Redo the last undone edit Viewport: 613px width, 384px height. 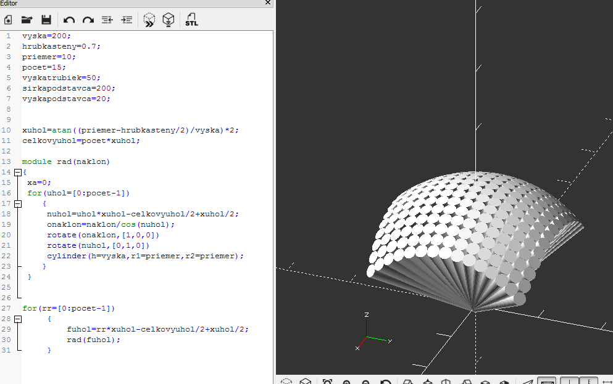coord(88,20)
